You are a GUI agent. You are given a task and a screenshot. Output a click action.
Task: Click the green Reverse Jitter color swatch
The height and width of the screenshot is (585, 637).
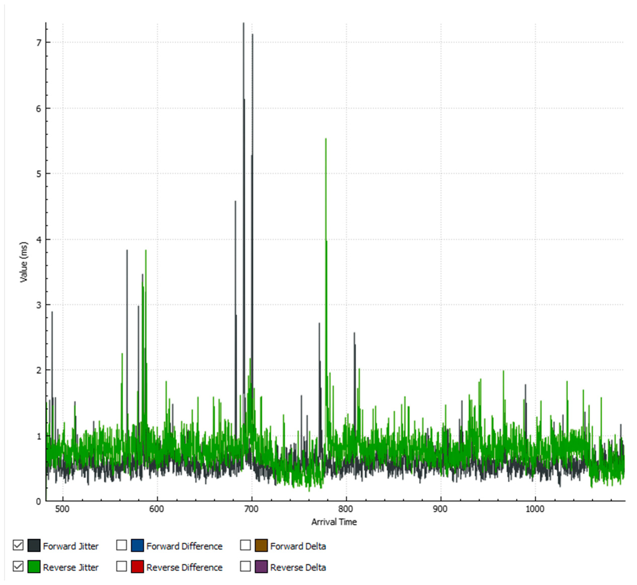coord(34,567)
